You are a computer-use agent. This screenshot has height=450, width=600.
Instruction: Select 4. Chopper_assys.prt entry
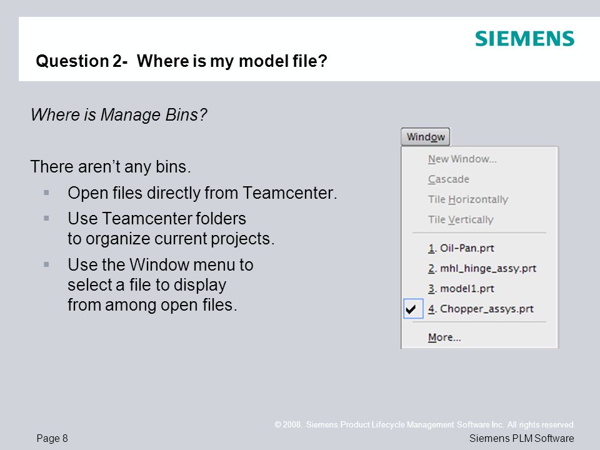481,309
